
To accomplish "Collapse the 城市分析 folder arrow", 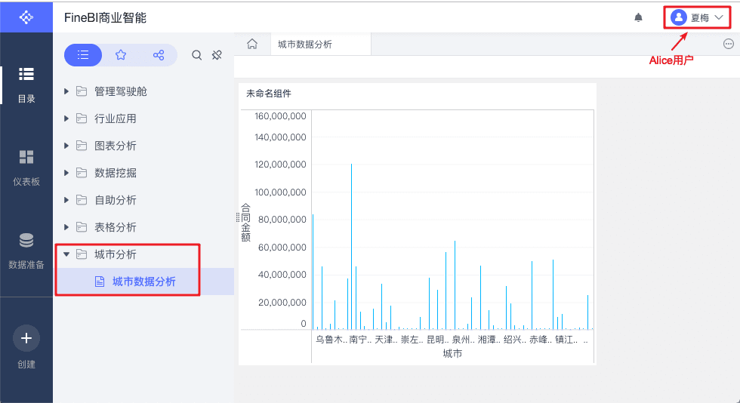I will [x=66, y=254].
